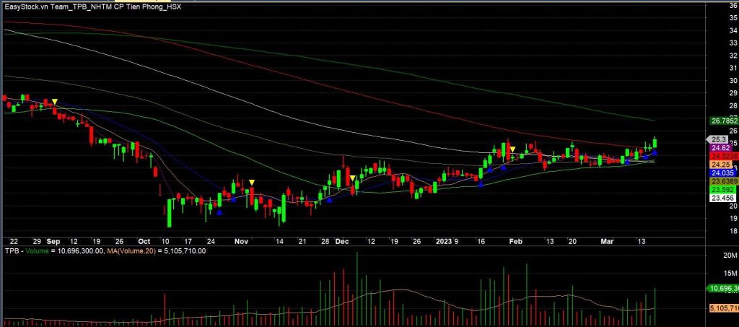Select the last price label 25.3
The width and height of the screenshot is (739, 327).
click(719, 139)
